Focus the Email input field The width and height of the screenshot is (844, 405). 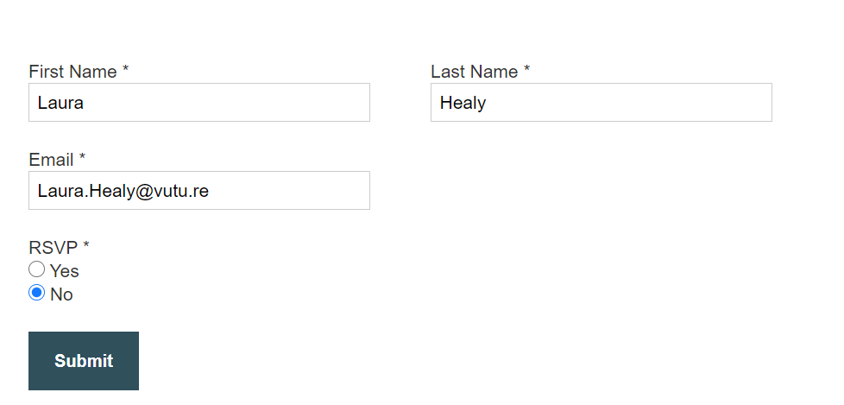pyautogui.click(x=199, y=191)
